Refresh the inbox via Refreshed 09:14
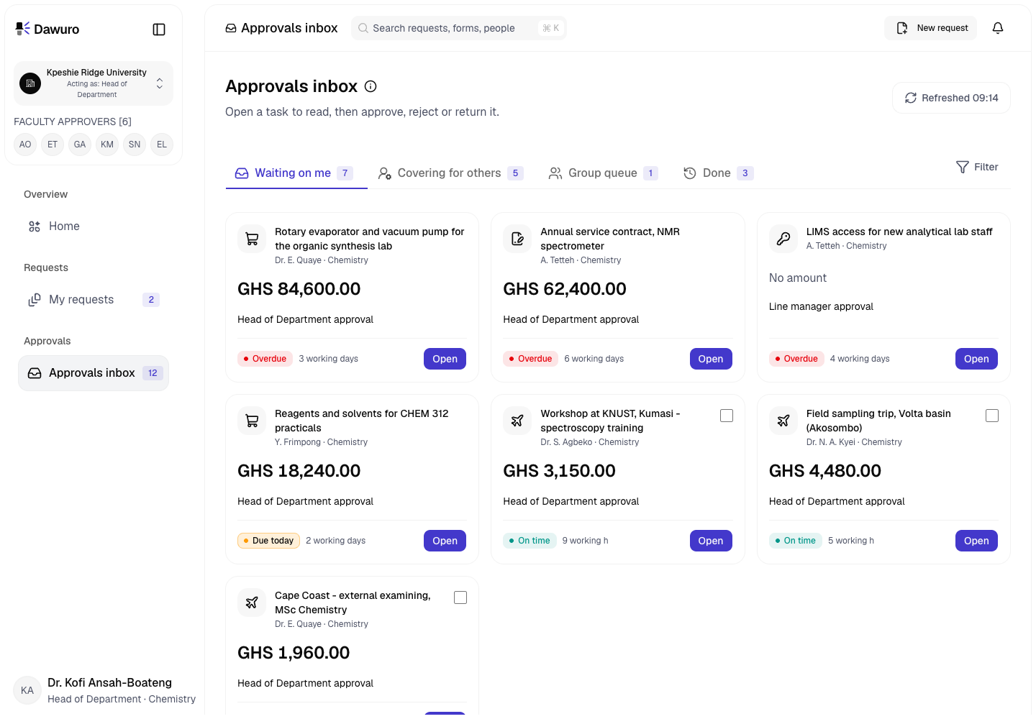The image size is (1036, 719). coord(951,98)
